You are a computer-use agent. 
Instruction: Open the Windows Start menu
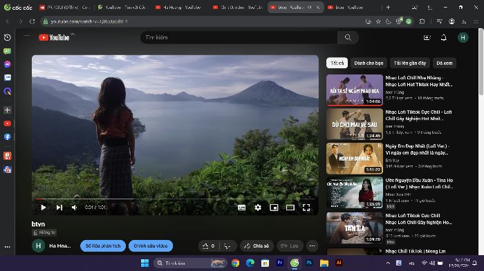point(145,263)
